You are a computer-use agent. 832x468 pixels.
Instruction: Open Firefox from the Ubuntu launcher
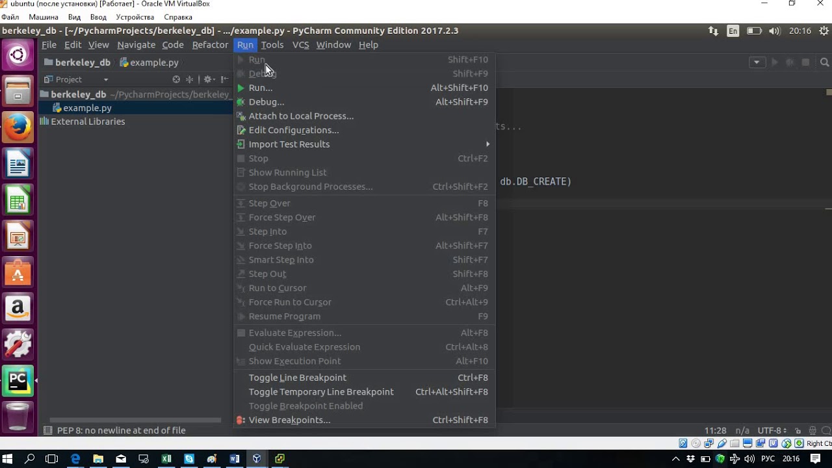[18, 127]
